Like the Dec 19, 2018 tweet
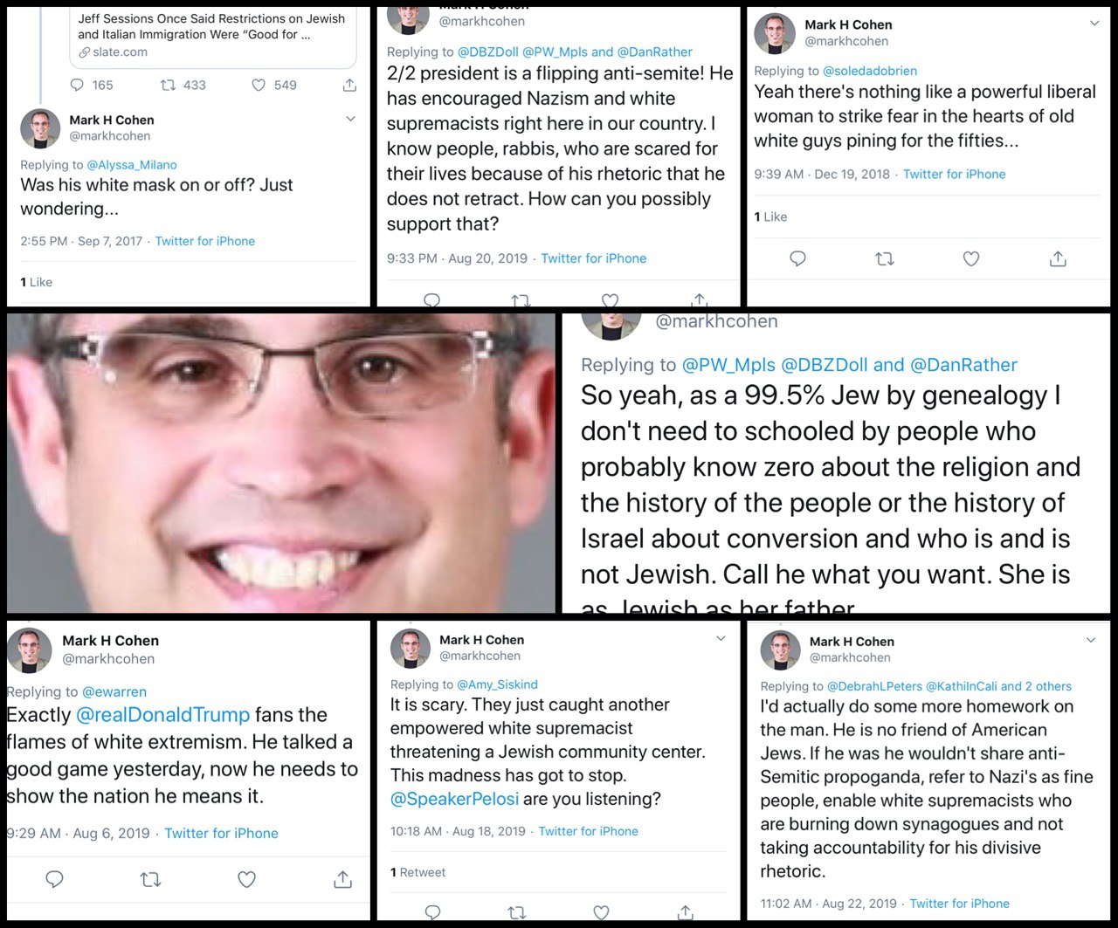This screenshot has width=1118, height=928. (x=971, y=258)
